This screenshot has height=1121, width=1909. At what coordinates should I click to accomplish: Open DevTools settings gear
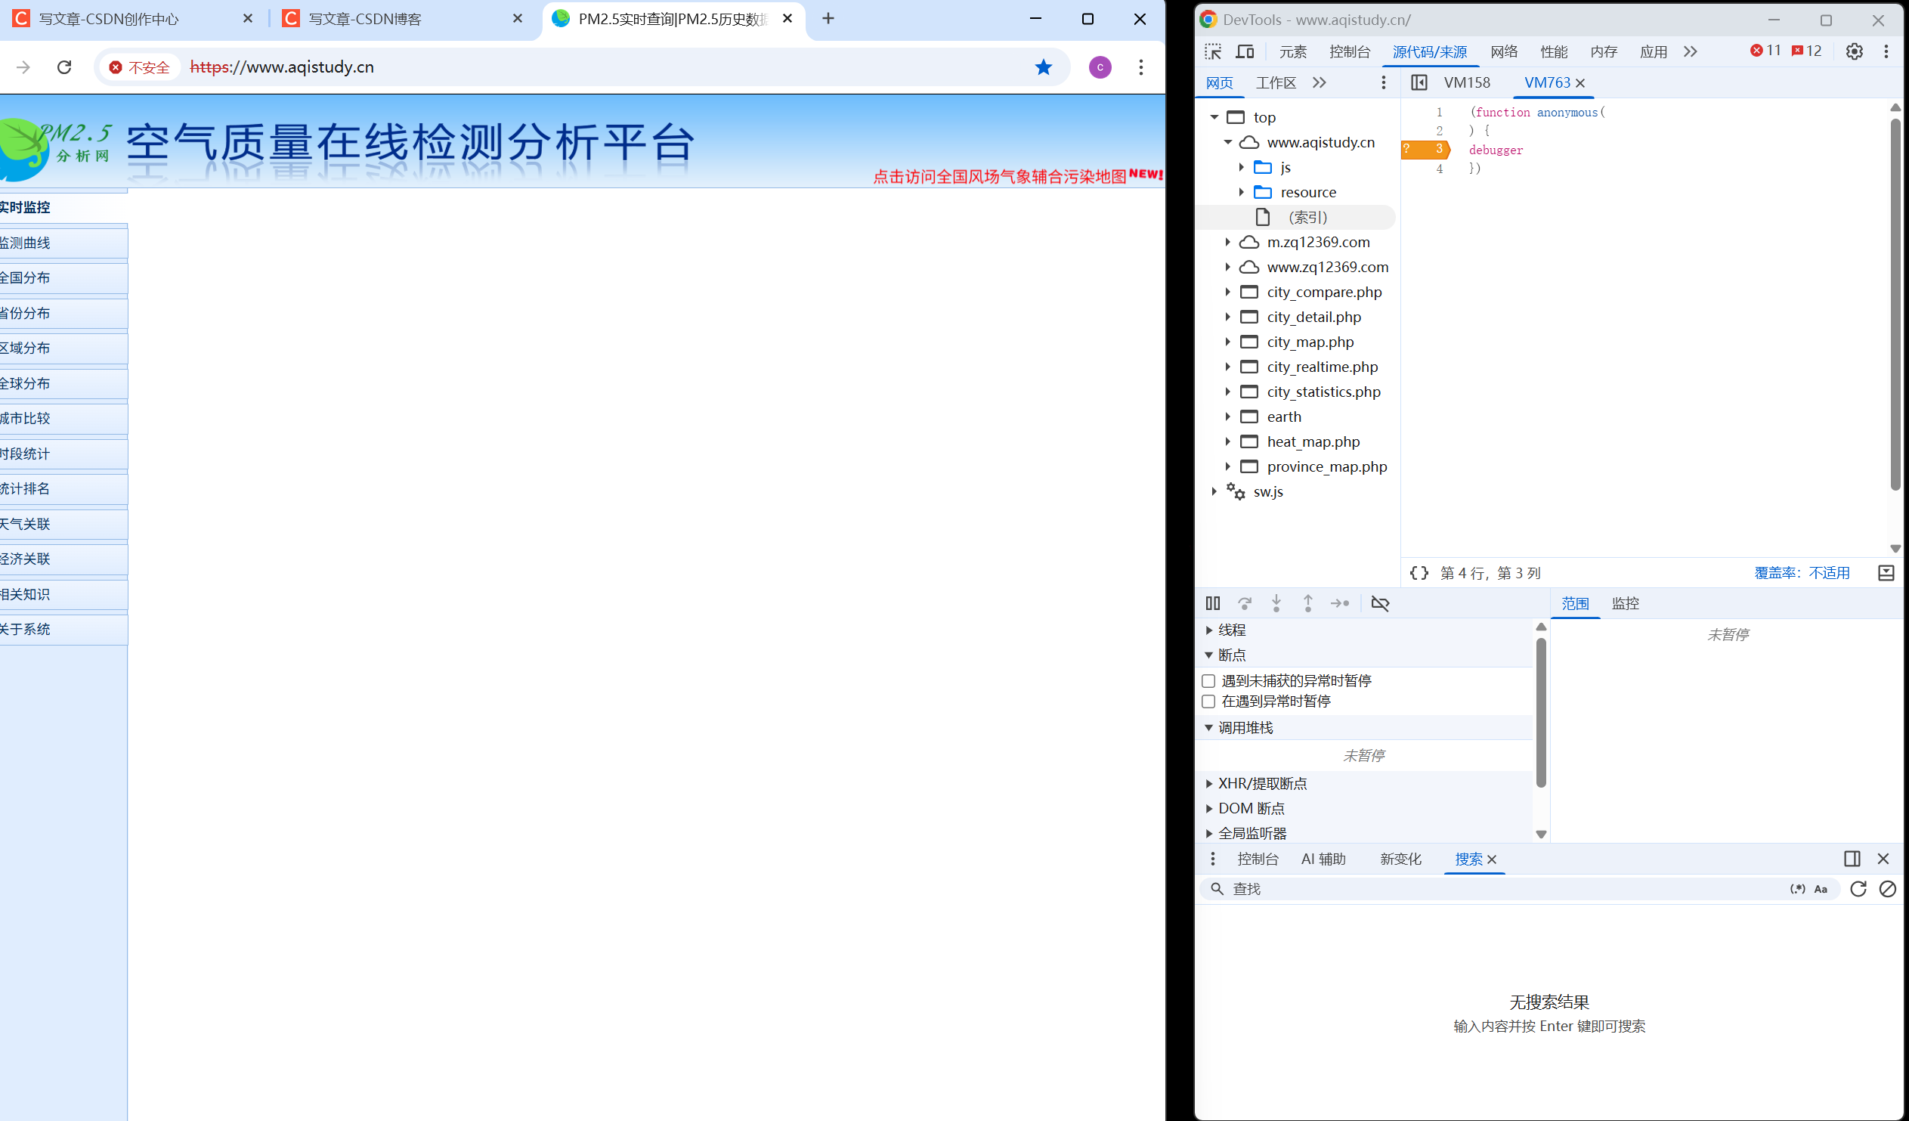tap(1854, 51)
